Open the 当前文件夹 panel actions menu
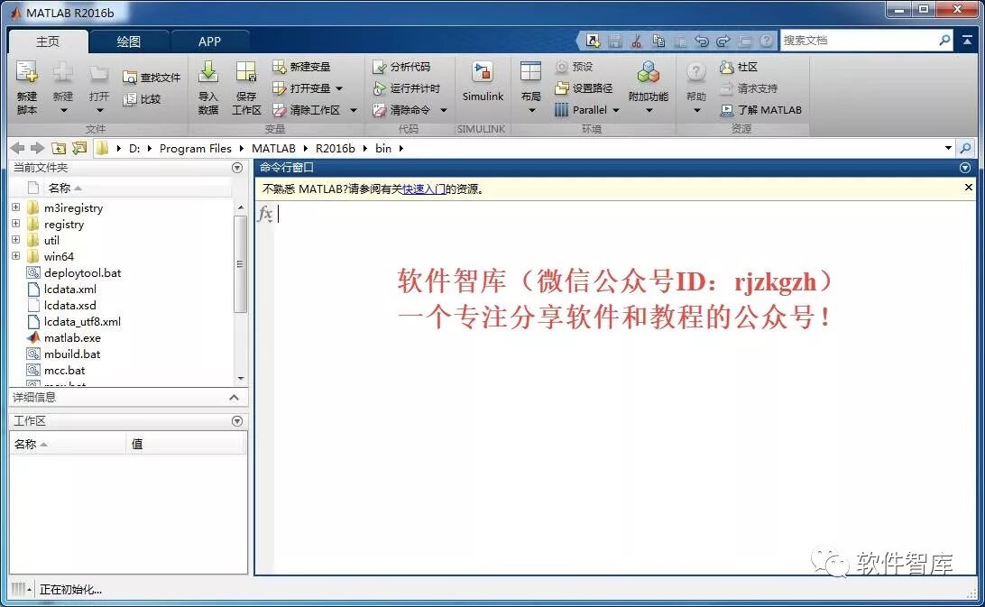 tap(237, 168)
